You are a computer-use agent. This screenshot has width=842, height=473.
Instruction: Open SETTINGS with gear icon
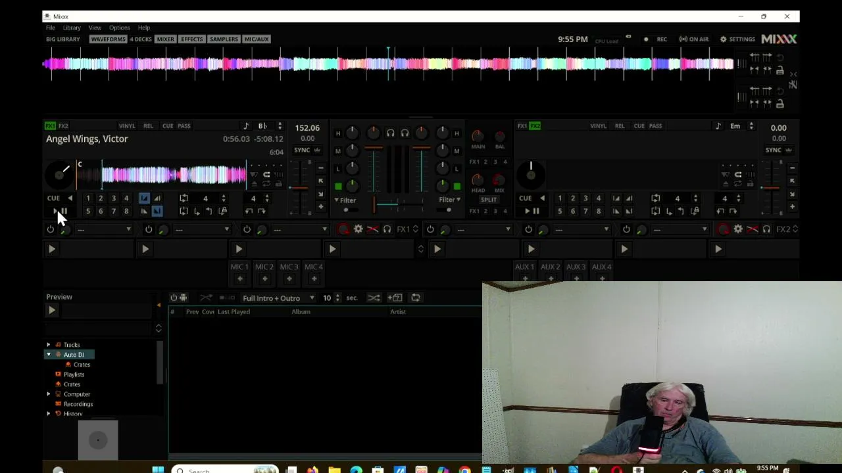pos(738,39)
